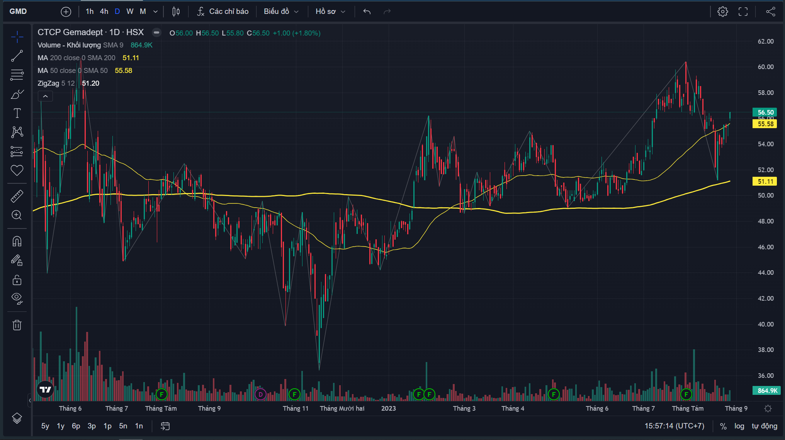This screenshot has width=785, height=440.
Task: Set chart range to 1y
Action: tap(61, 426)
